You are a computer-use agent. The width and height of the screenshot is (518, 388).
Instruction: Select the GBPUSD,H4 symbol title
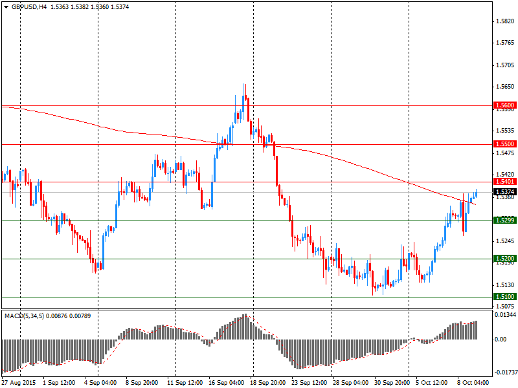pos(29,7)
